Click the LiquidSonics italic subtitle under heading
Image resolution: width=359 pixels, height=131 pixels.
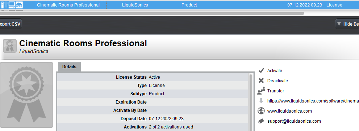click(34, 51)
